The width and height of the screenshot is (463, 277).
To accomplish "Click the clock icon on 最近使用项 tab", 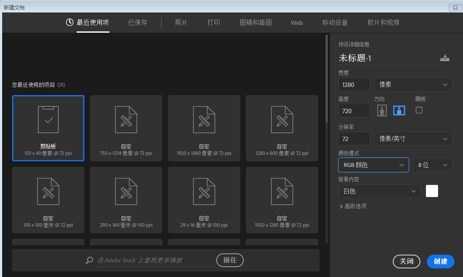I will point(69,22).
